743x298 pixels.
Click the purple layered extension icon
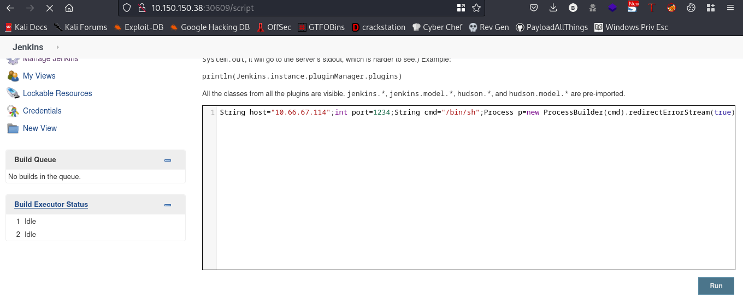click(612, 8)
